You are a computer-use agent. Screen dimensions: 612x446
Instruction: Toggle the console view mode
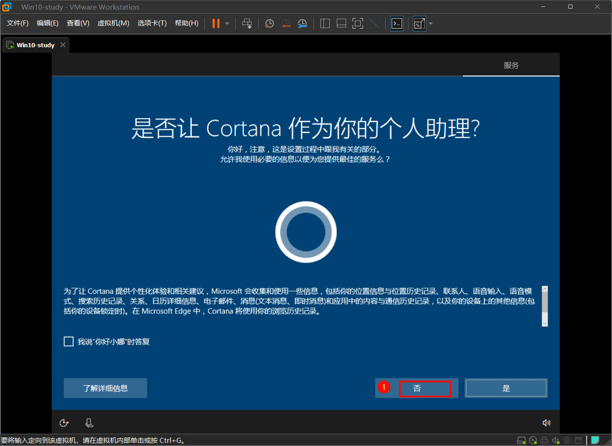(396, 23)
